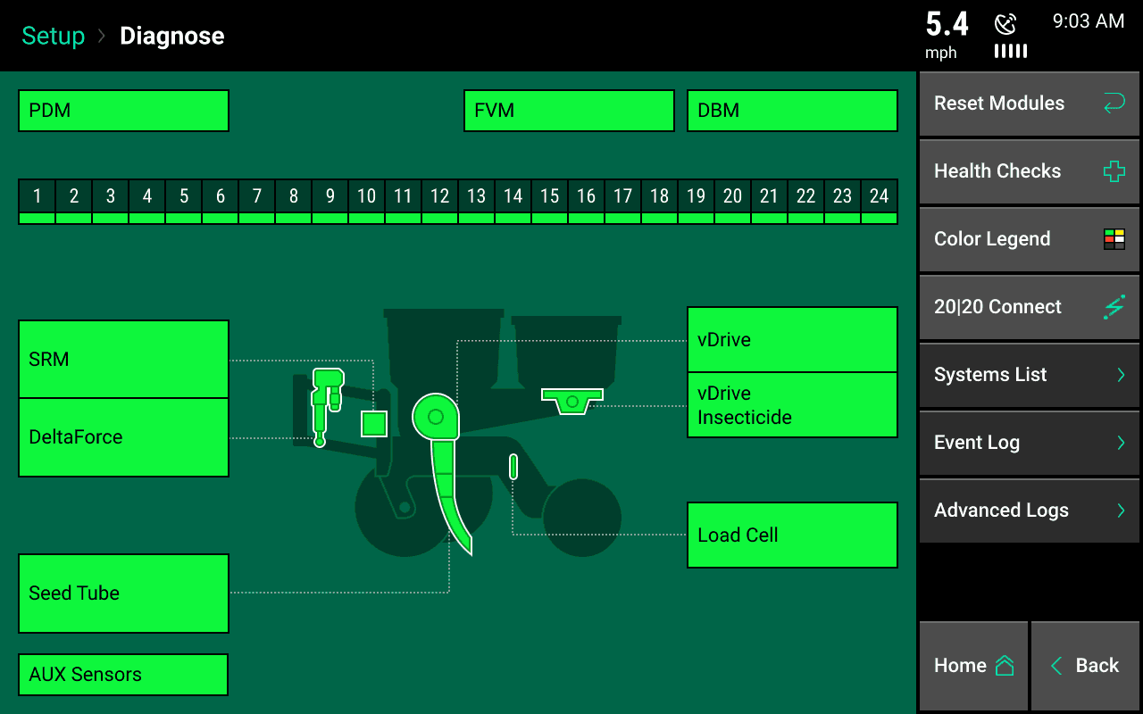This screenshot has height=714, width=1143.
Task: Click the Color Legend grid icon
Action: (x=1114, y=239)
